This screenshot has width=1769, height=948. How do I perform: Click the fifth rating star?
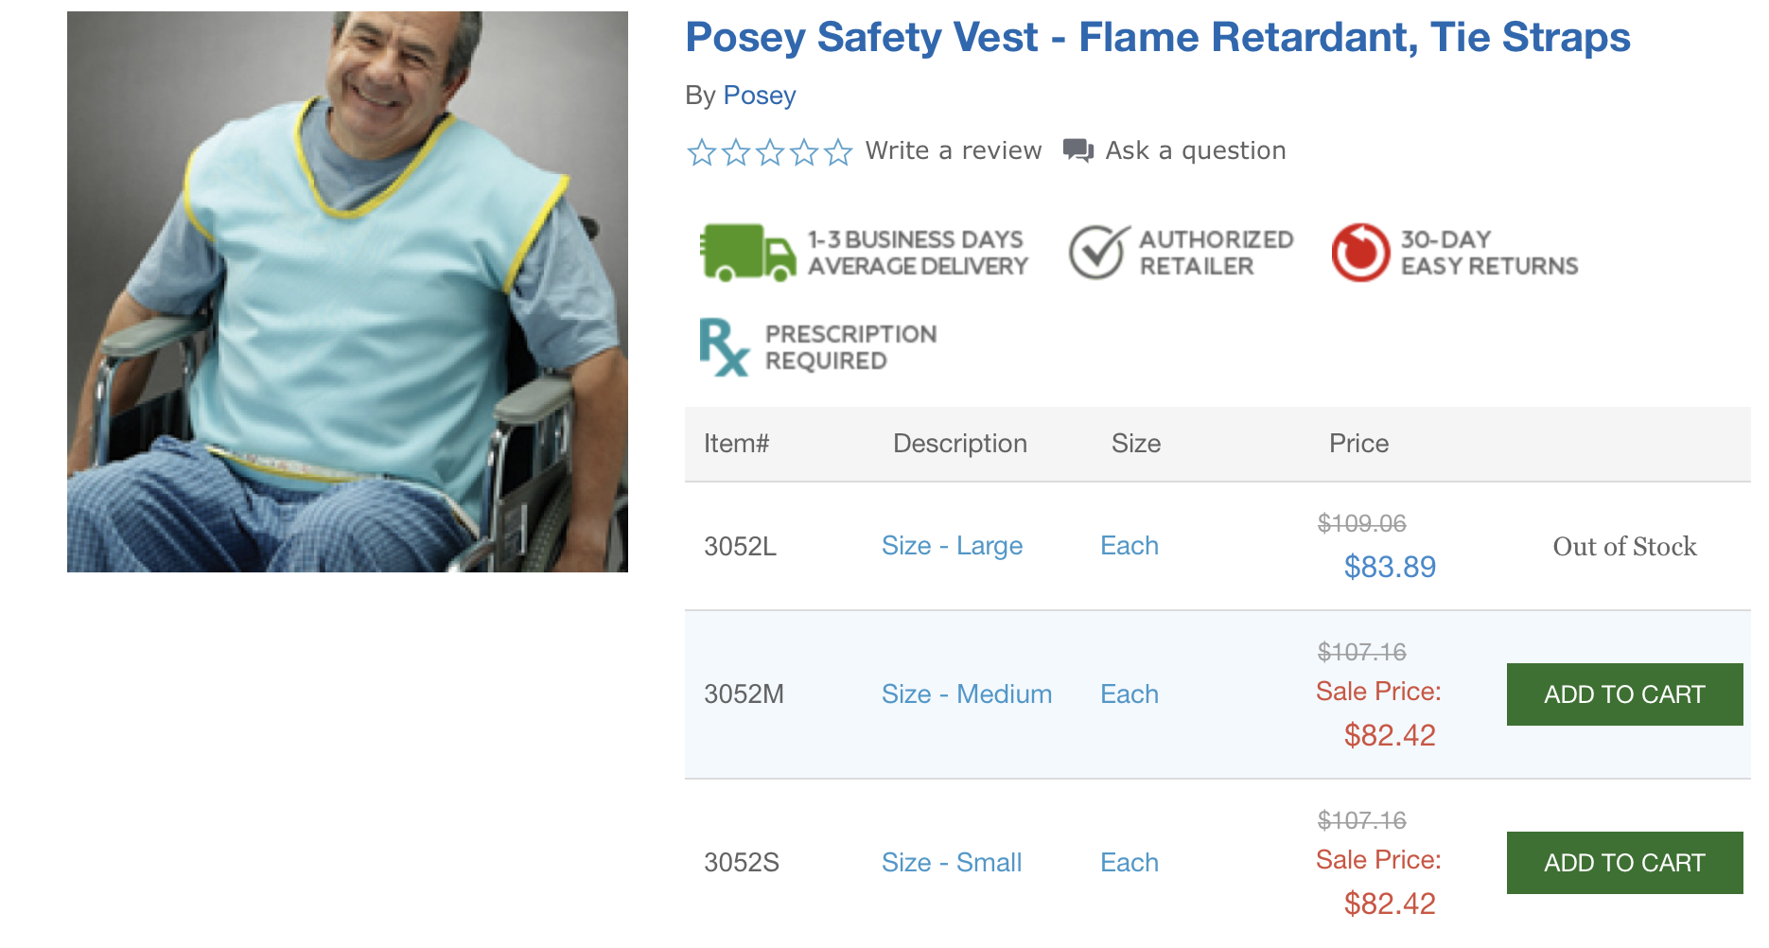coord(838,151)
